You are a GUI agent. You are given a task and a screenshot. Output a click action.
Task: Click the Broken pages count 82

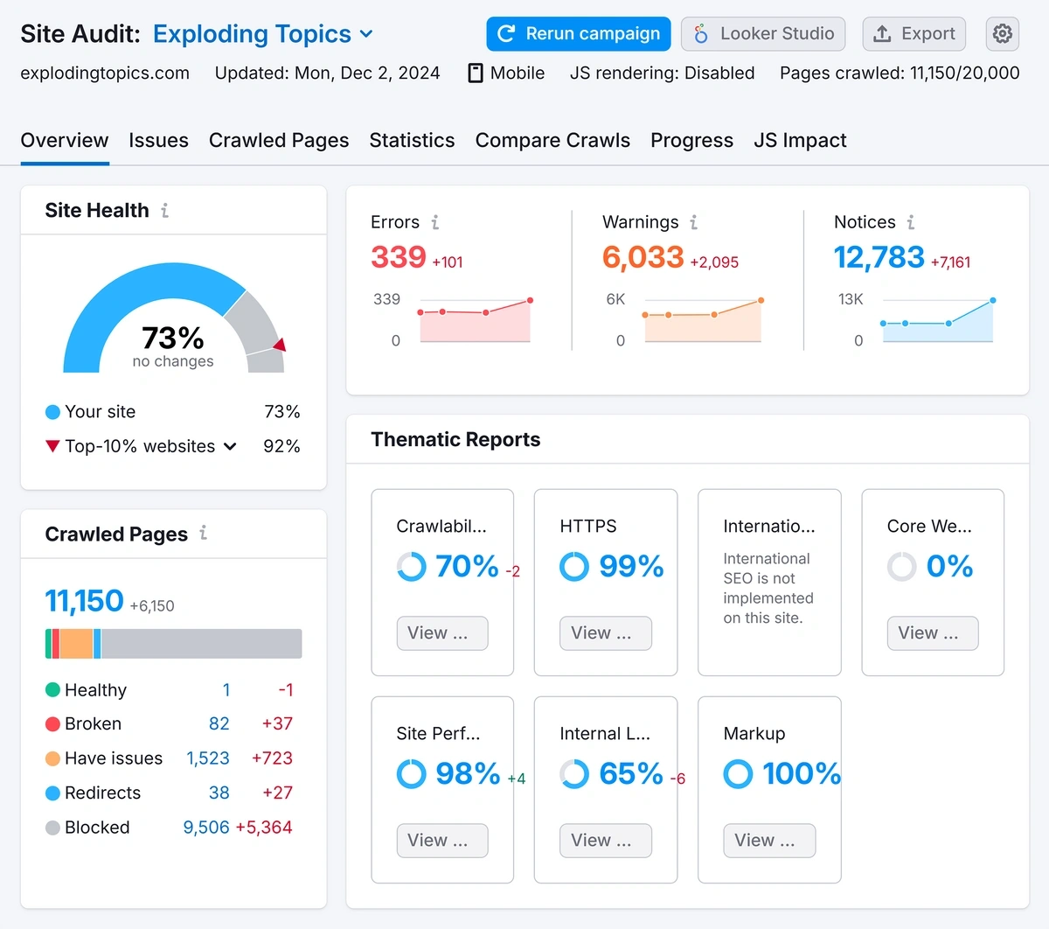(219, 724)
